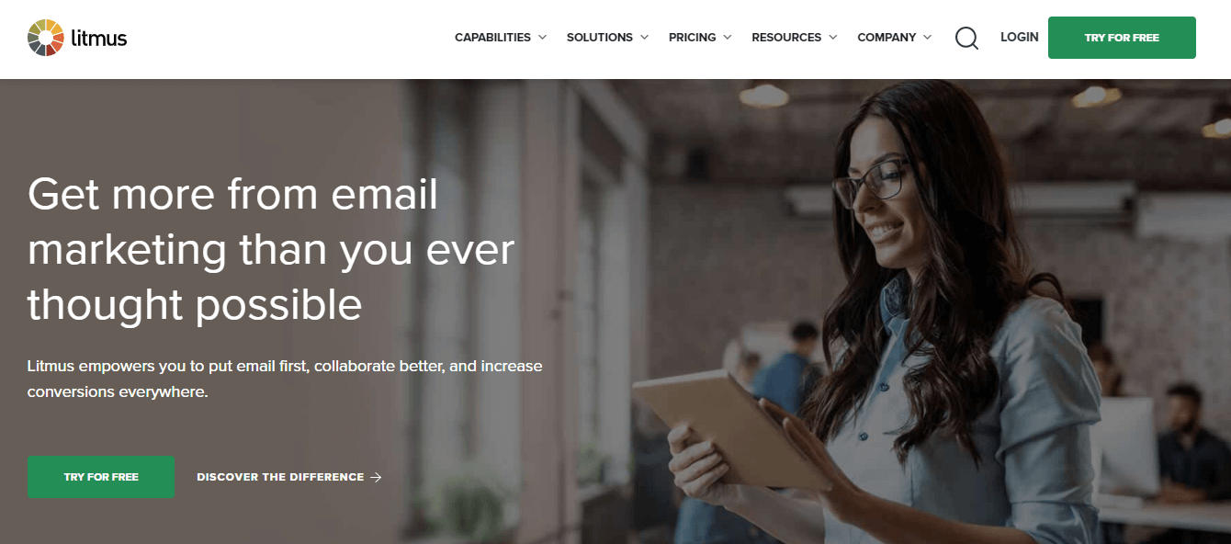
Task: Select the Pricing menu label
Action: (x=693, y=38)
